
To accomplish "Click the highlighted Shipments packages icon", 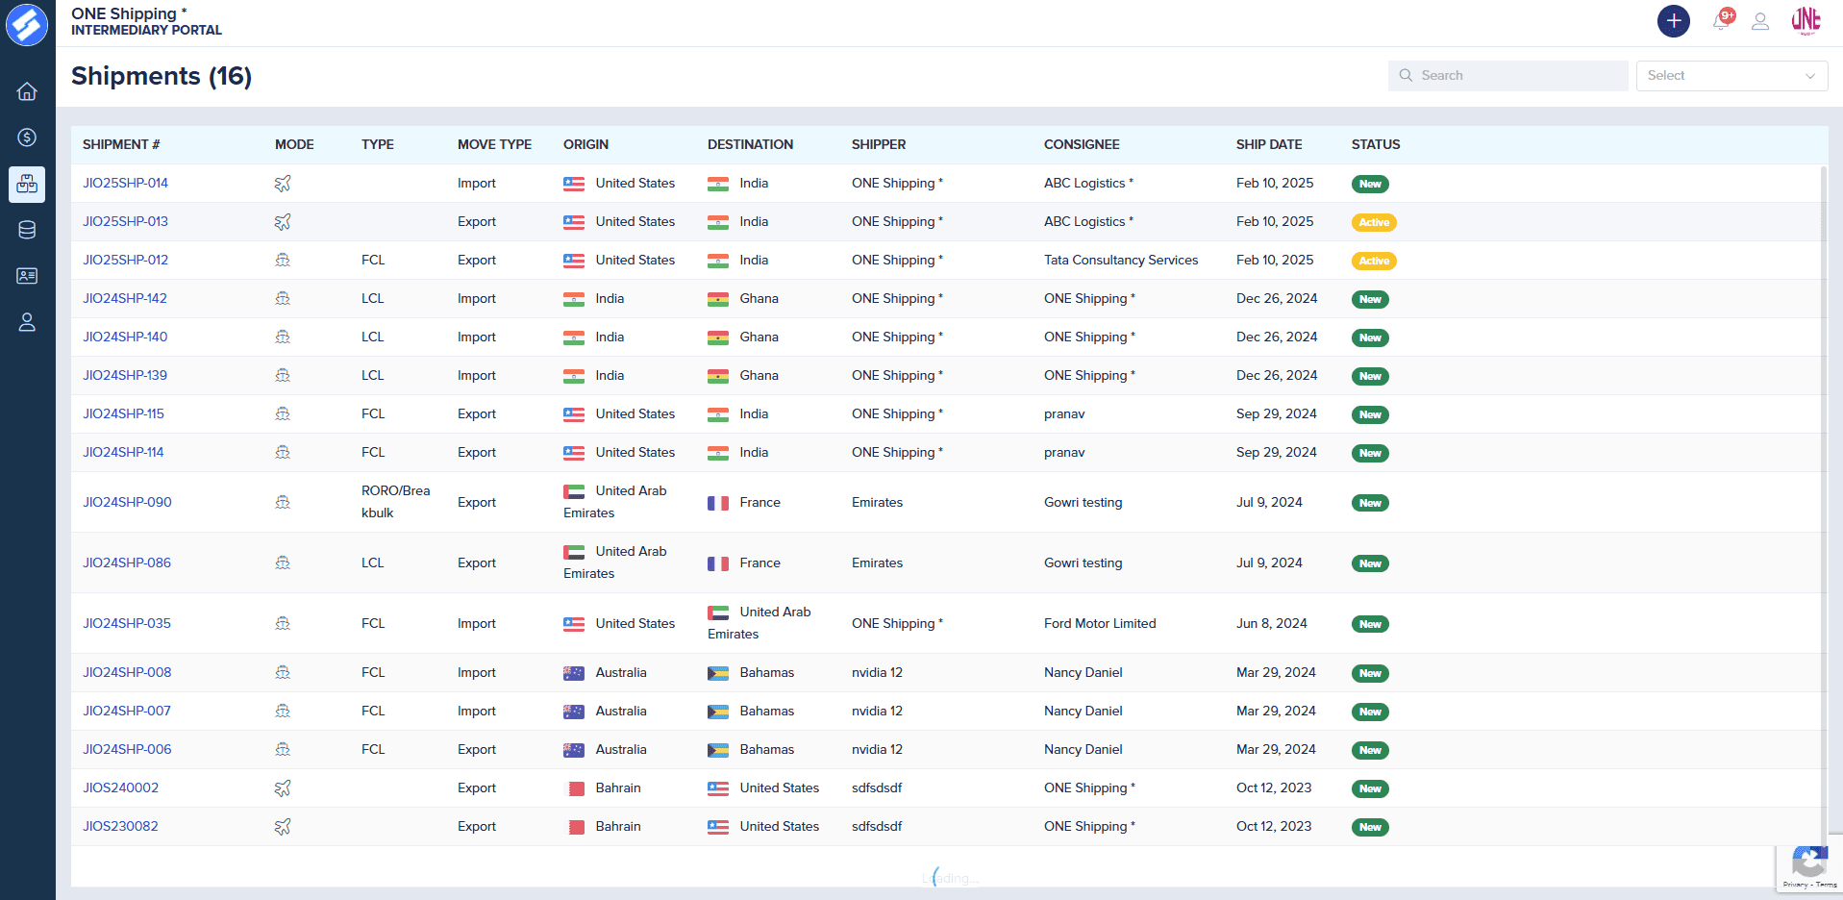I will tap(27, 185).
